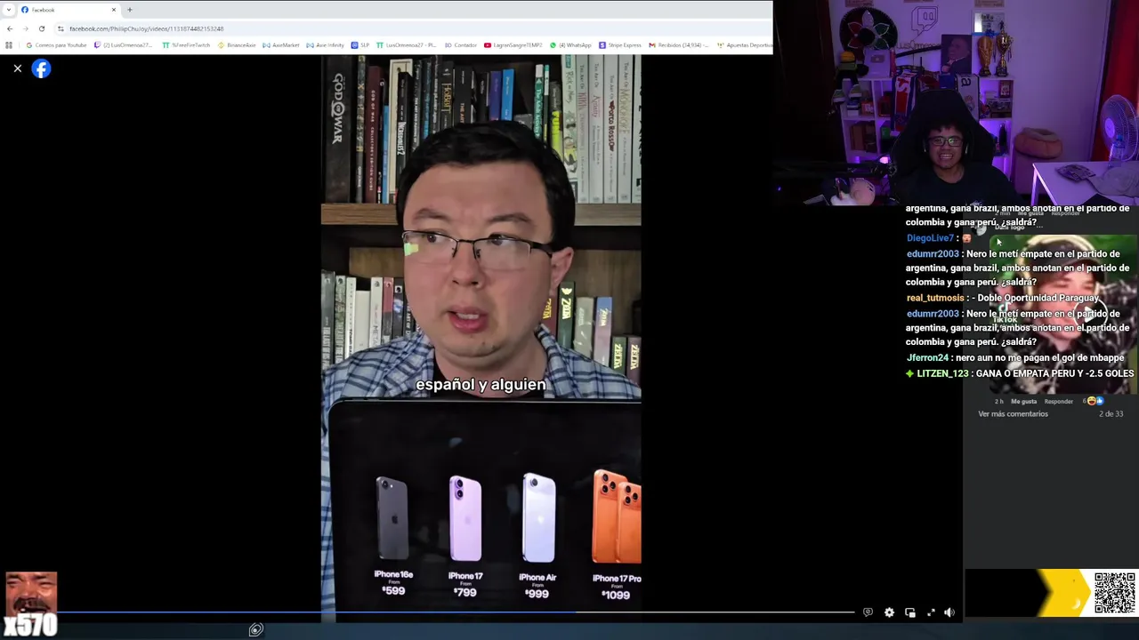Open the SLP bookmark
Viewport: 1139px width, 640px height.
pyautogui.click(x=360, y=45)
